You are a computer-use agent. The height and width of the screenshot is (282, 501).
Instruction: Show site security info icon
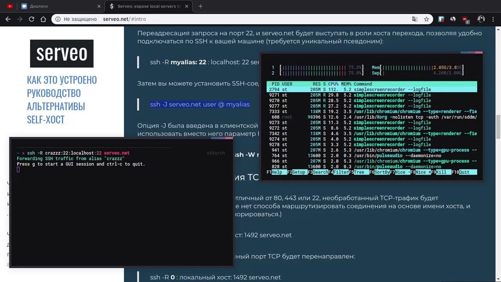pyautogui.click(x=58, y=19)
